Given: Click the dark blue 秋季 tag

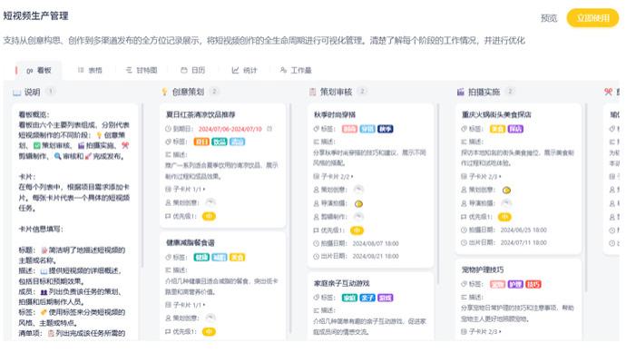Looking at the screenshot, I should [x=386, y=129].
